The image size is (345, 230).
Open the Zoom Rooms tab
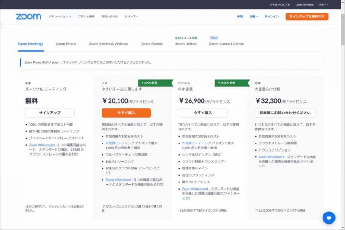(151, 44)
